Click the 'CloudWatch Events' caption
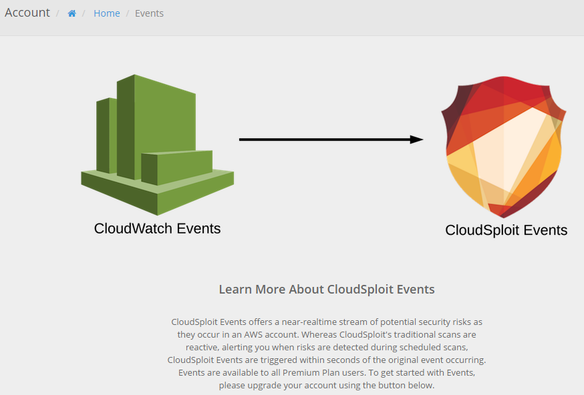This screenshot has height=395, width=584. click(157, 228)
